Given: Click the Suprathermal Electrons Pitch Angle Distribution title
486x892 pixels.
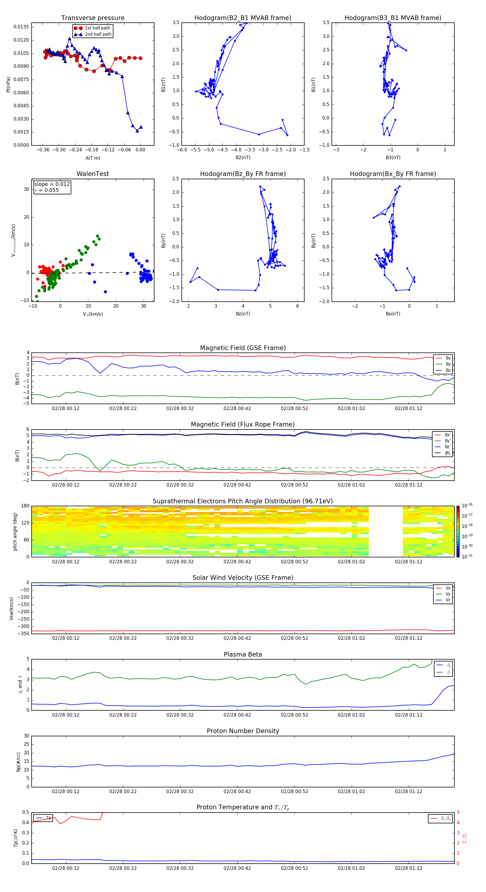Looking at the screenshot, I should click(x=243, y=501).
